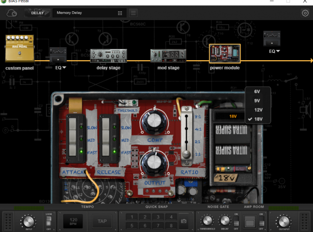This screenshot has width=313, height=232.
Task: Select quick snap slot 5
Action: coord(132,226)
